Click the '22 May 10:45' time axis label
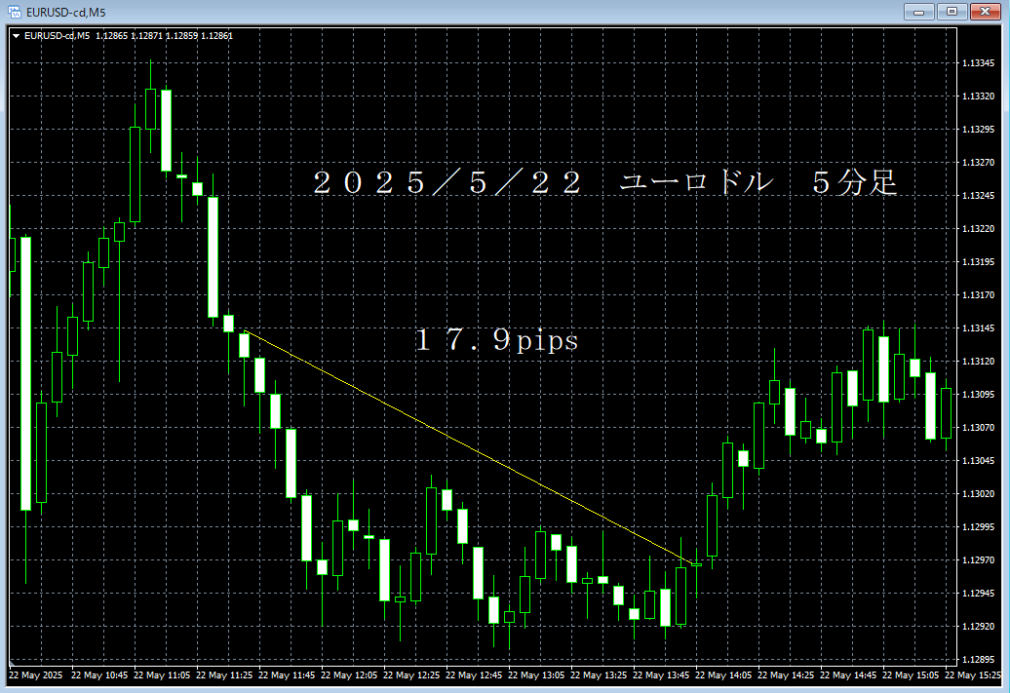Image resolution: width=1010 pixels, height=693 pixels. point(99,674)
